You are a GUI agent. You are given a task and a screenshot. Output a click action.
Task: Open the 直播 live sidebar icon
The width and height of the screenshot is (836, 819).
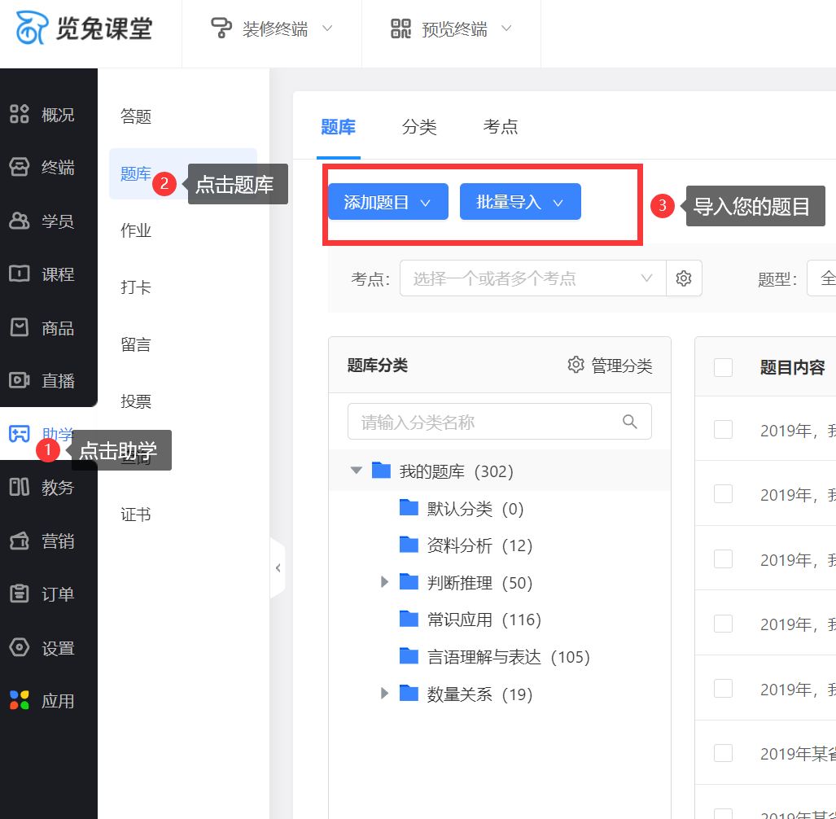[x=20, y=381]
